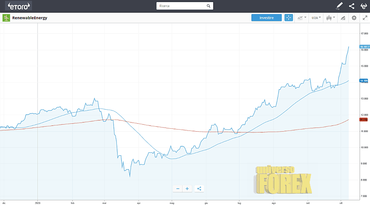Open the U2A time range dropdown
Screen dimensions: 370x206
316,18
